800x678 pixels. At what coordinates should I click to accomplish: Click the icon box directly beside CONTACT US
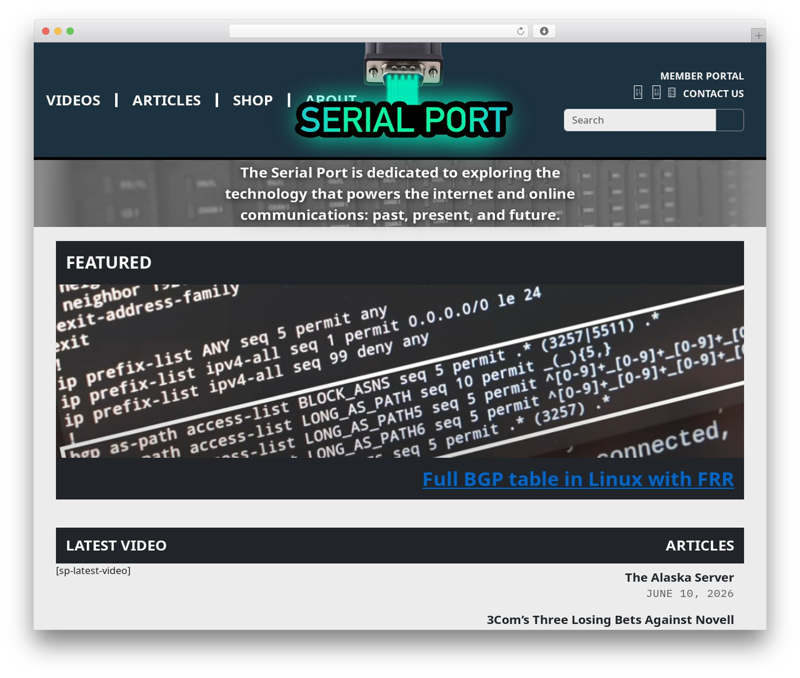point(672,93)
